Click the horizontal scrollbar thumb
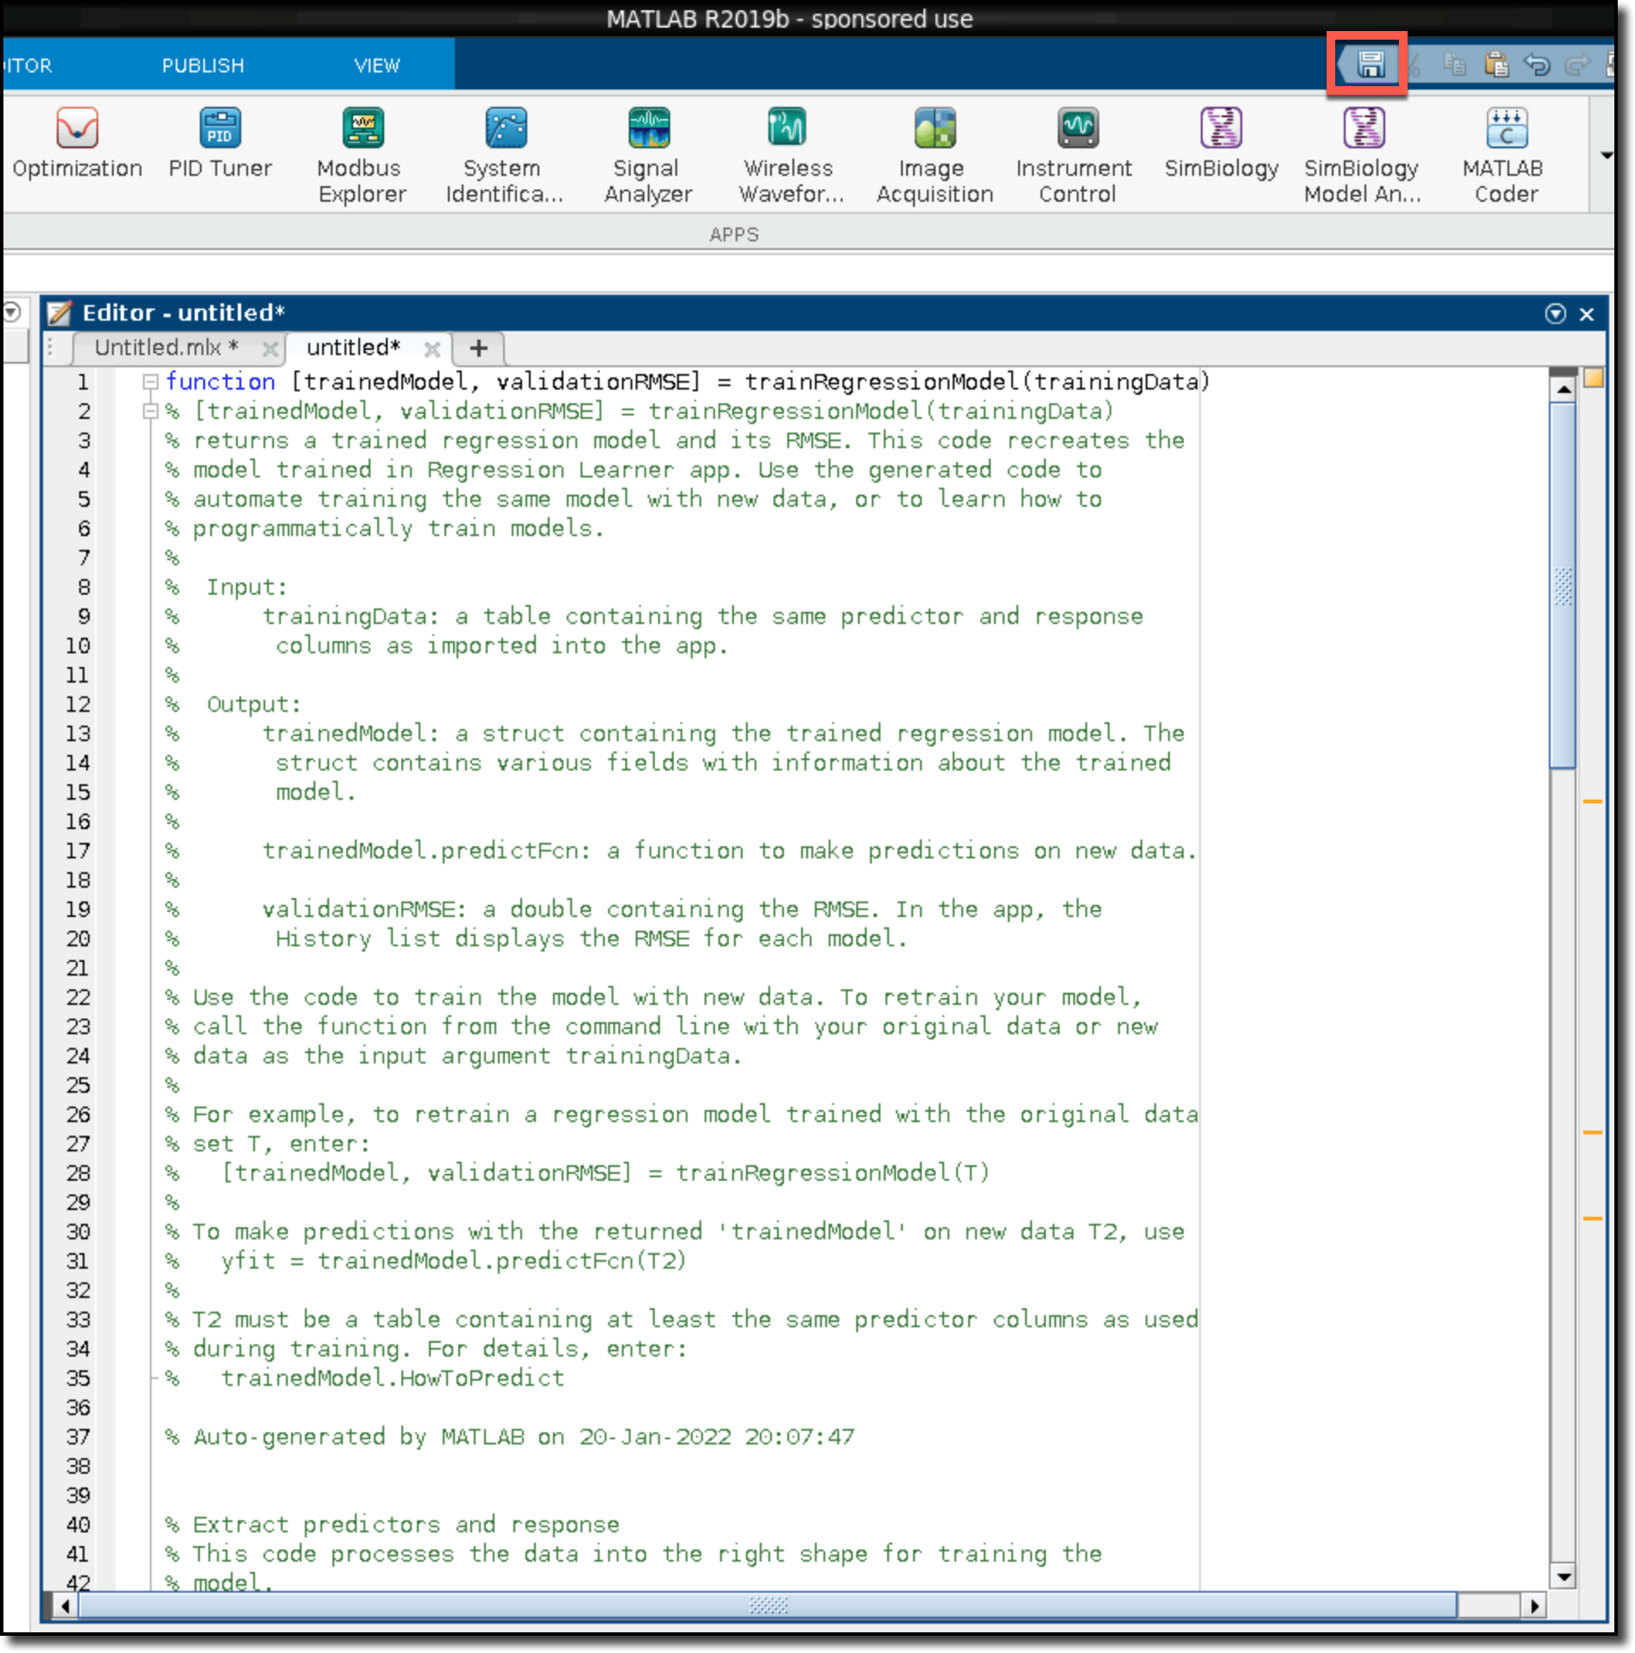1635x1653 pixels. tap(767, 1606)
